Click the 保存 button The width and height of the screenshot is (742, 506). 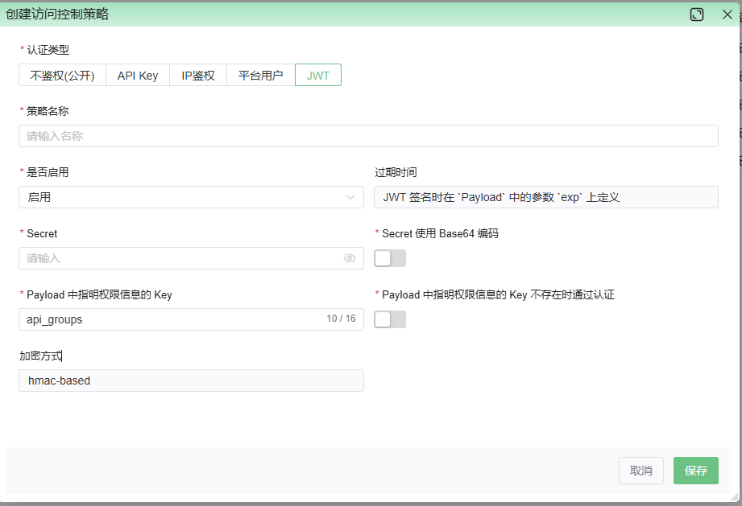(695, 471)
